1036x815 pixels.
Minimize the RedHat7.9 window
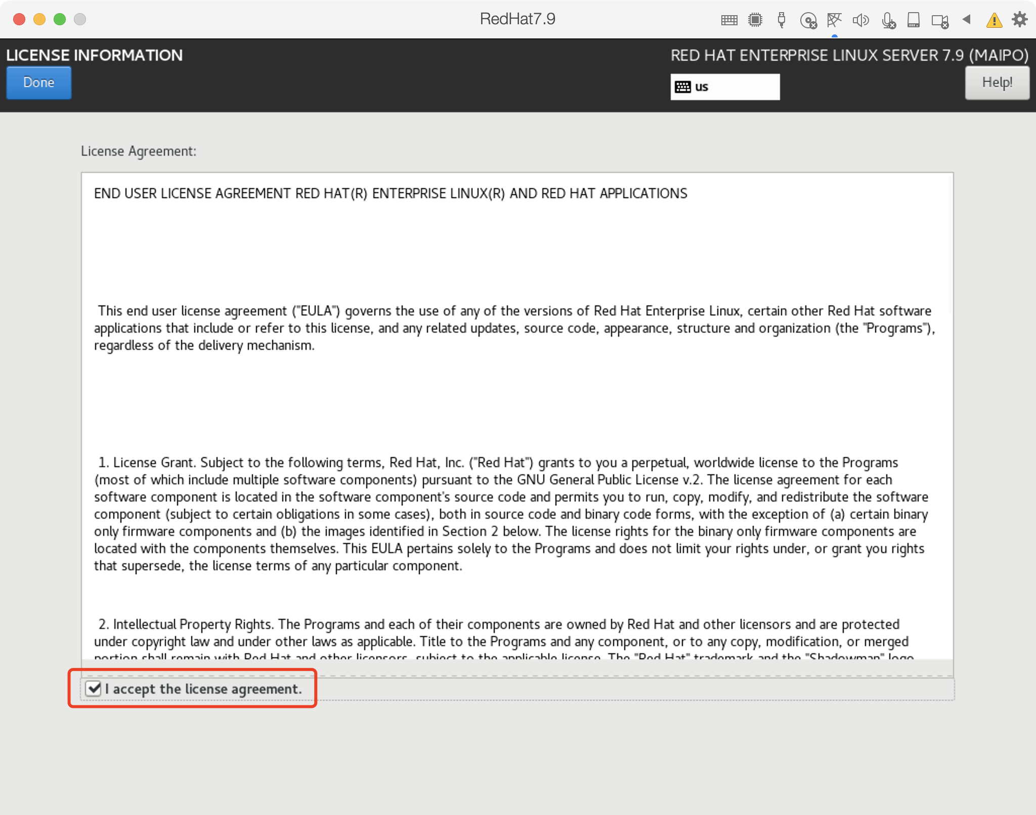coord(39,19)
